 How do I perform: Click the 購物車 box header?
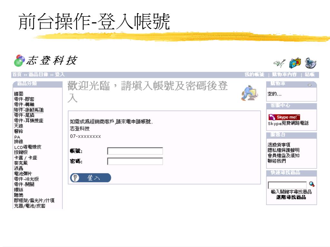pos(291,84)
